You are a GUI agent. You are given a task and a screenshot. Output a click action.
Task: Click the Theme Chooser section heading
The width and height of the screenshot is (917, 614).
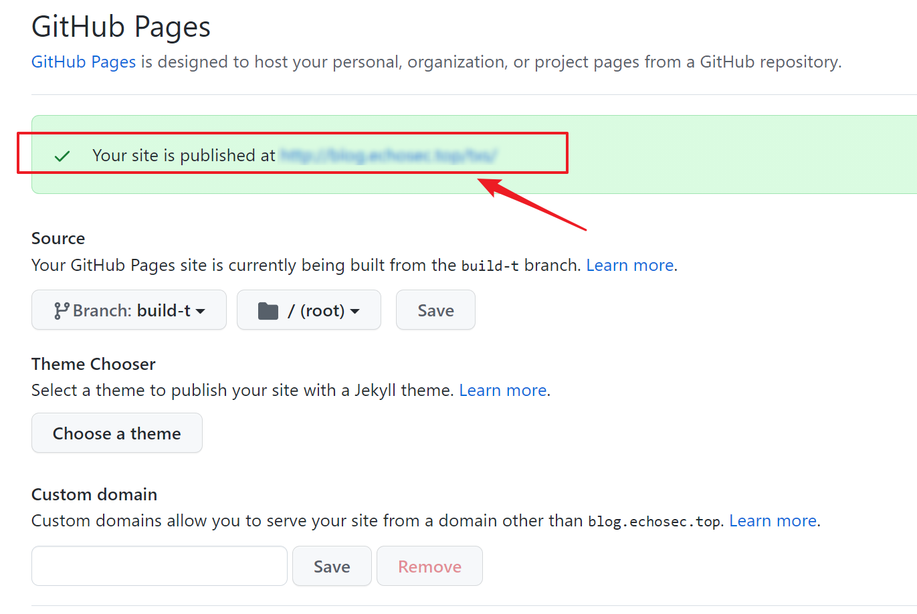tap(94, 364)
